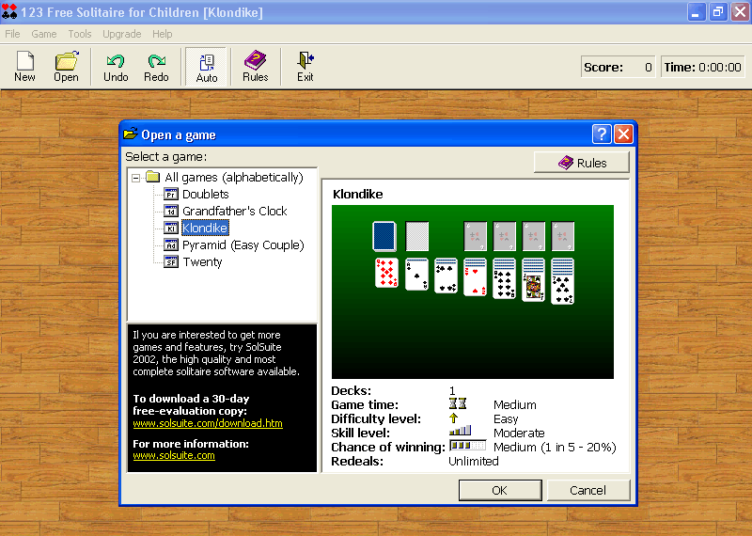
Task: Select the All games (alphabetically) folder
Action: 234,177
